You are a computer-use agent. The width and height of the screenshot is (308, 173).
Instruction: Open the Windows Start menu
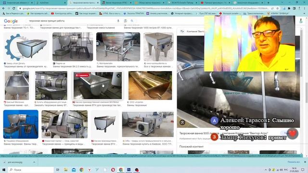[x=4, y=170]
